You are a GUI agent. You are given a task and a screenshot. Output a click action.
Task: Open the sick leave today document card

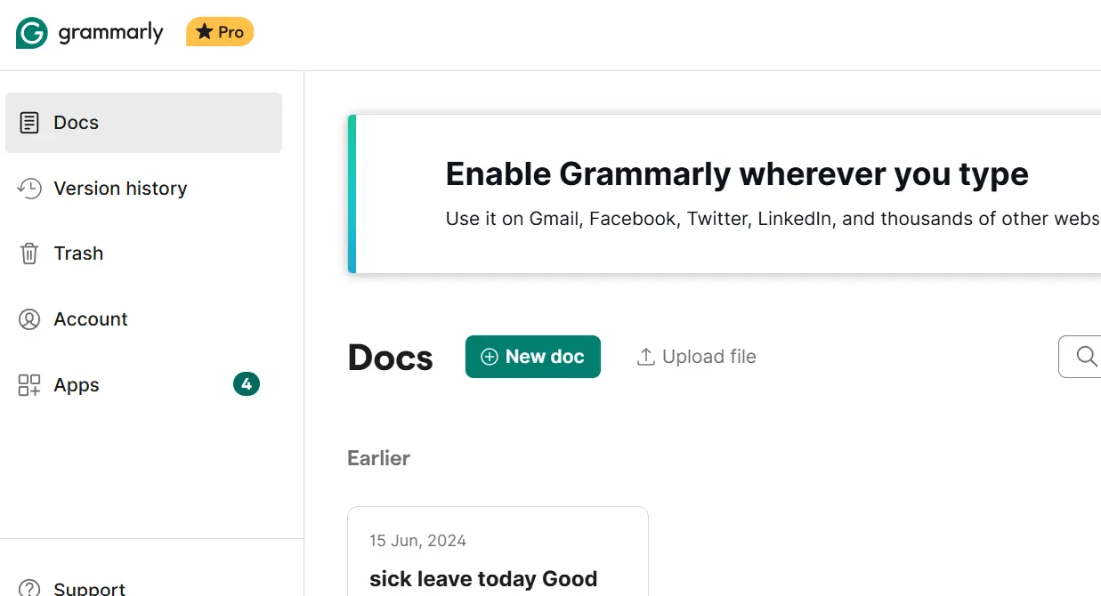[498, 552]
